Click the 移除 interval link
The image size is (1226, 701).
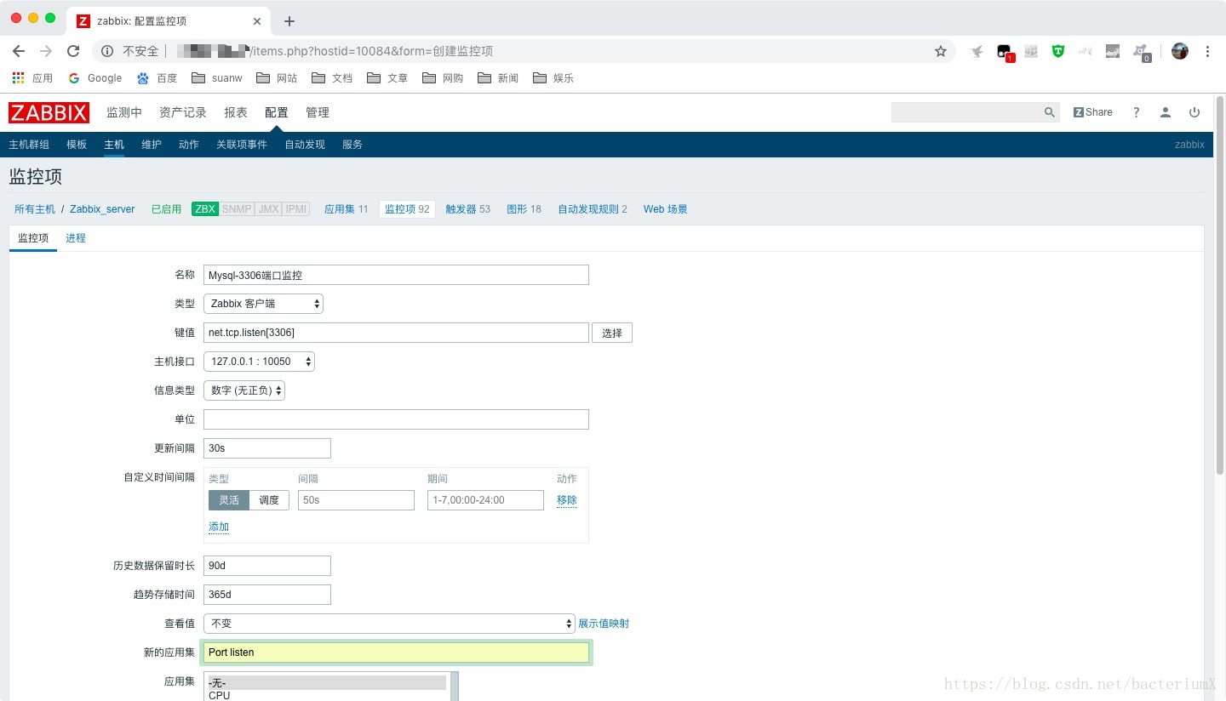[567, 500]
